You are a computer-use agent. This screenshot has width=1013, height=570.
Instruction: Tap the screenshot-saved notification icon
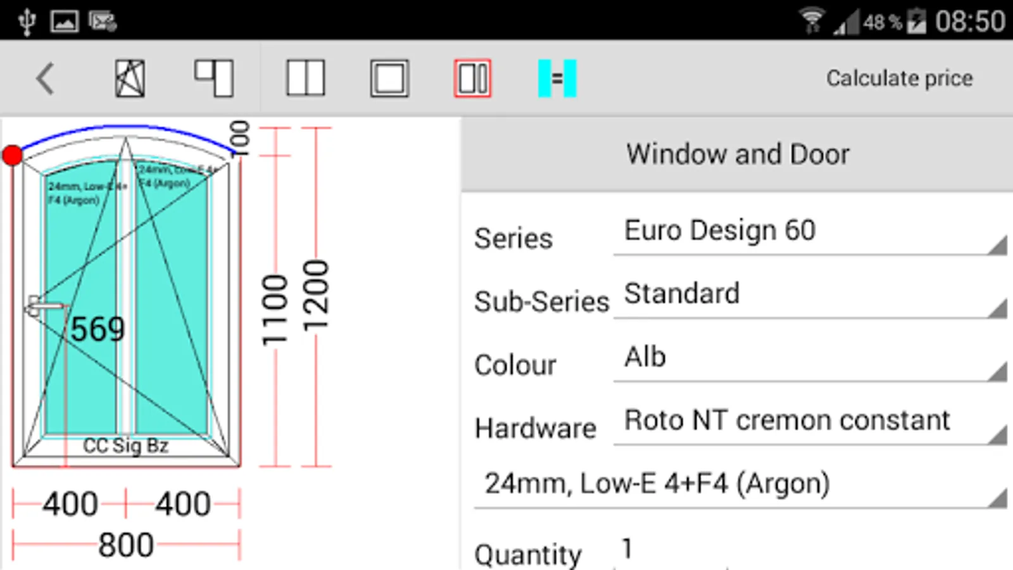pyautogui.click(x=102, y=22)
